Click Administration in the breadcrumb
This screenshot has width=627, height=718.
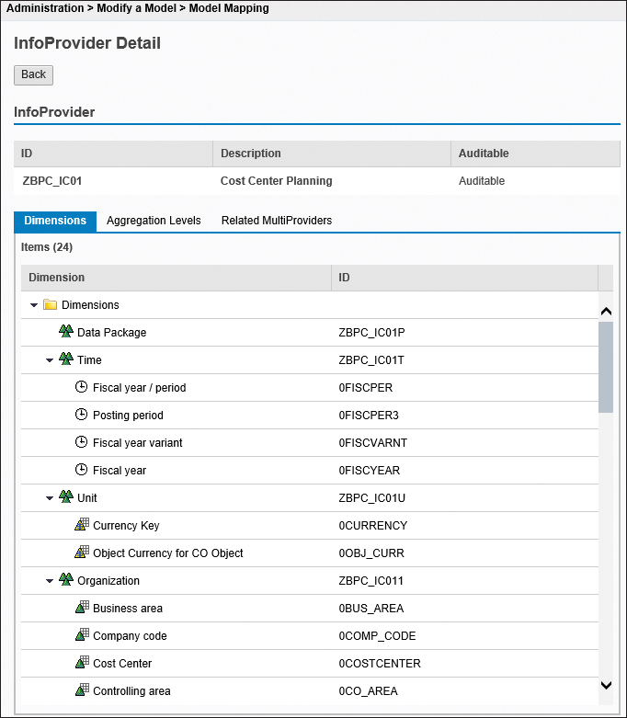(x=45, y=8)
